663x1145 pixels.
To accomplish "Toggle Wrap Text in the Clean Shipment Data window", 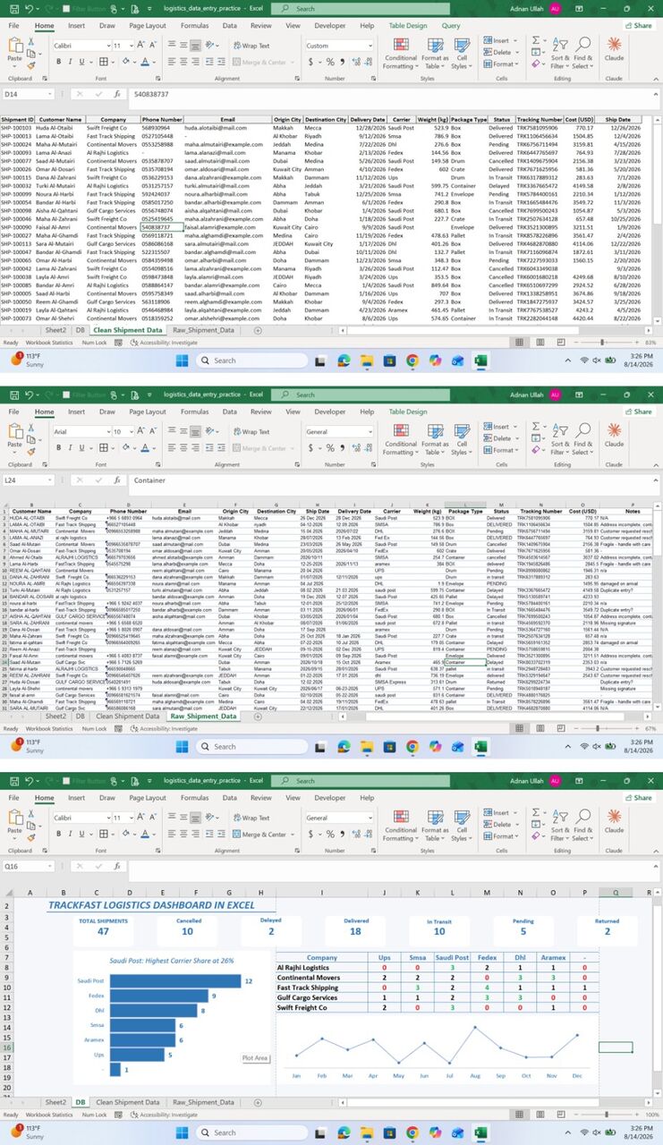I will 251,45.
